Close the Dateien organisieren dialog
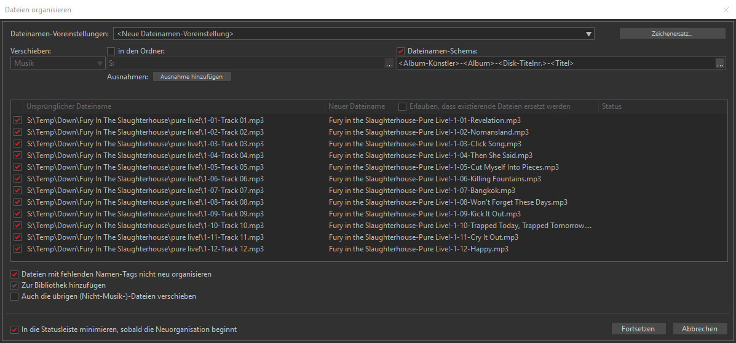736x343 pixels. (x=726, y=9)
